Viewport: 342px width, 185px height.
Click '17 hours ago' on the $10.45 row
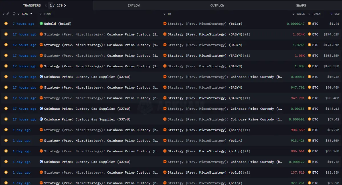point(25,77)
